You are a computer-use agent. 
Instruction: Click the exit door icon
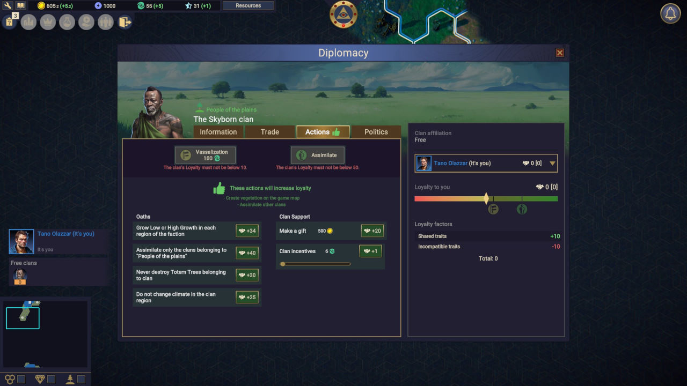point(125,22)
